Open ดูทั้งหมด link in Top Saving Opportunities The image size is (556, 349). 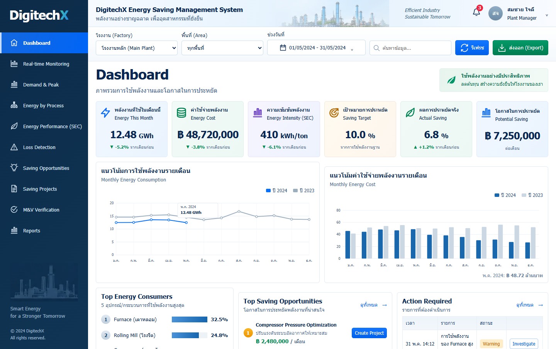tap(374, 305)
